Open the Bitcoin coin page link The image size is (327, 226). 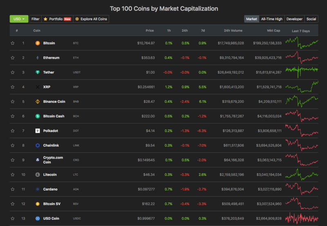(49, 43)
